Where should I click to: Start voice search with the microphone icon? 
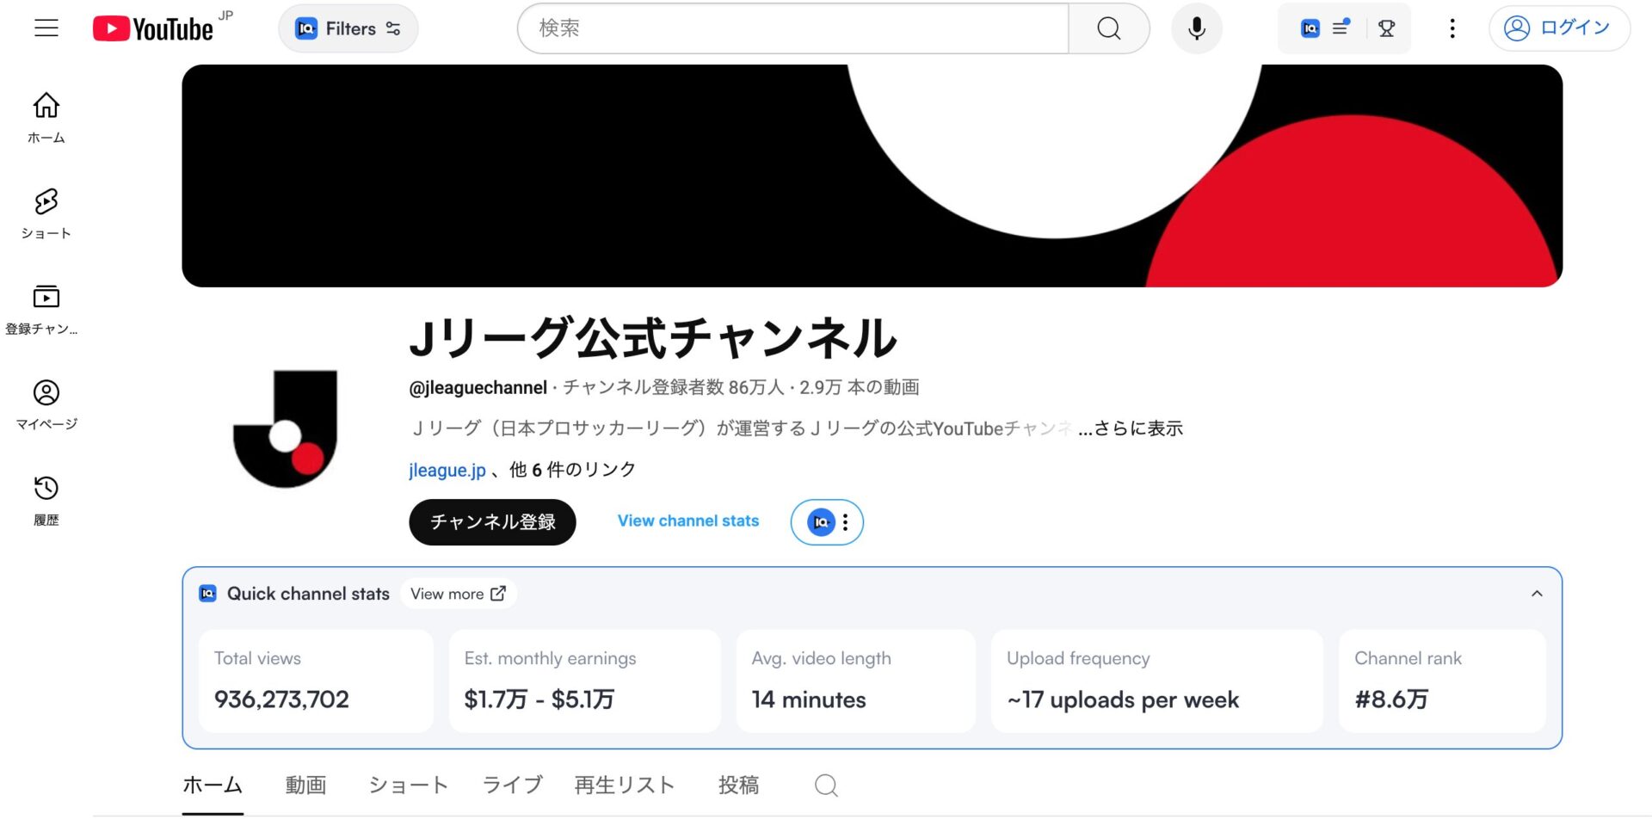tap(1196, 28)
